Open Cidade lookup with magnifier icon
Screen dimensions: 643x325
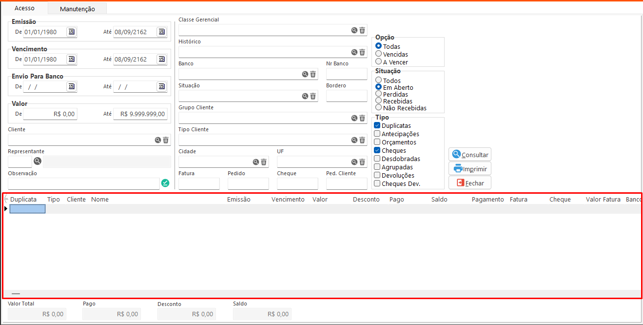pyautogui.click(x=256, y=162)
